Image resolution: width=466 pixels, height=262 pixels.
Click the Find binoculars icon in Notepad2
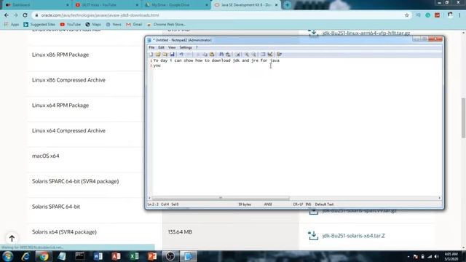click(x=221, y=55)
